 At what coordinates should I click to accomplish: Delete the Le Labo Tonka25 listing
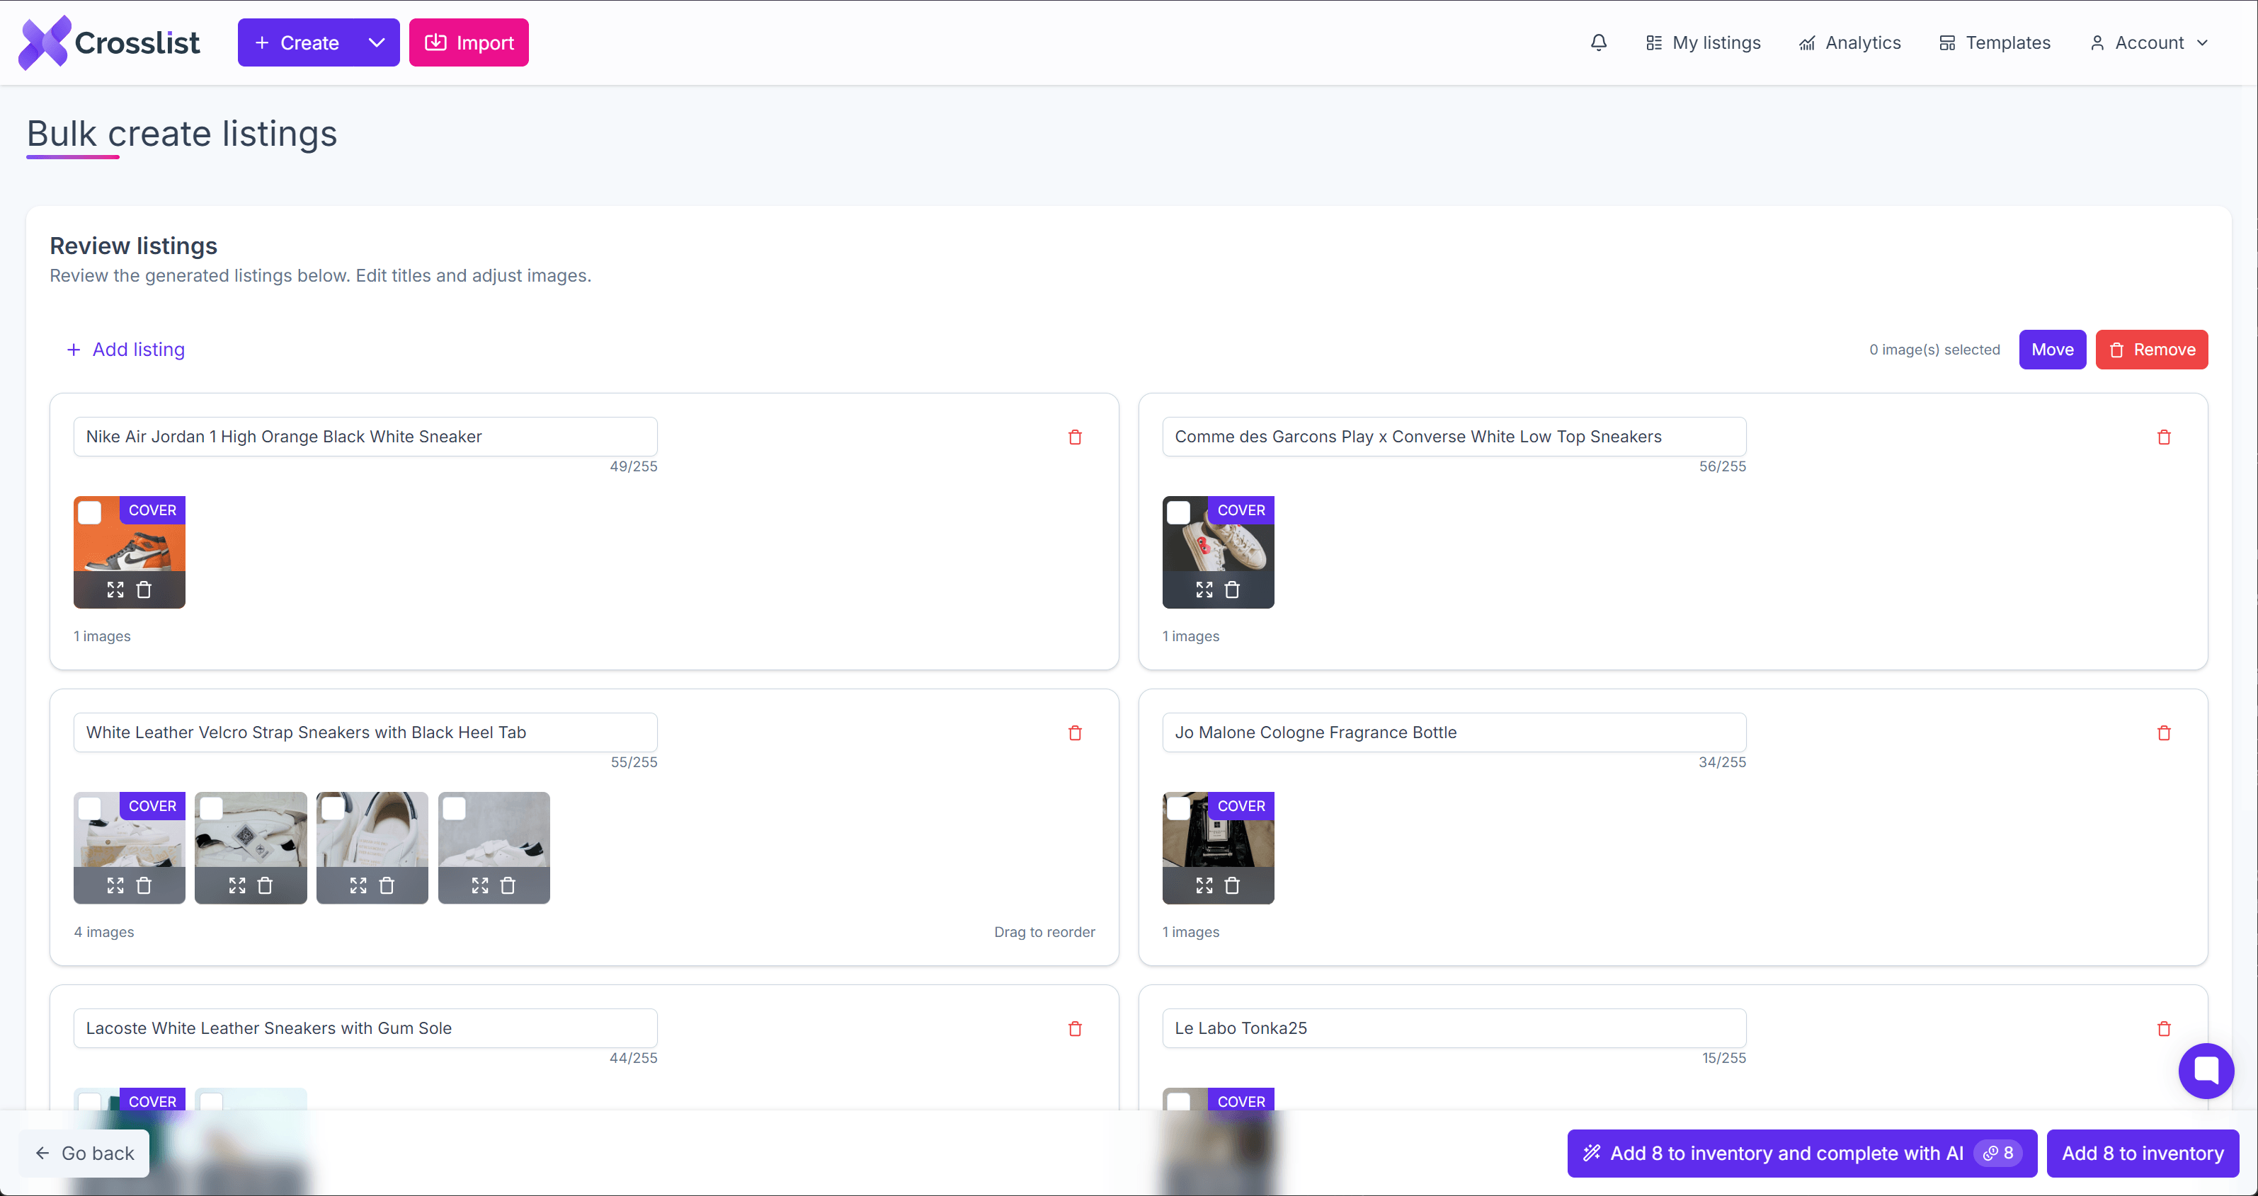[2163, 1029]
